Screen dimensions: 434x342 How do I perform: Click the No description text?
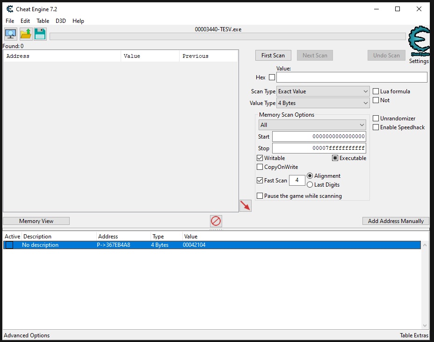click(x=40, y=245)
